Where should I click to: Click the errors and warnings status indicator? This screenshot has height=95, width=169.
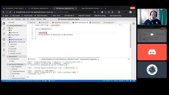pos(45,81)
